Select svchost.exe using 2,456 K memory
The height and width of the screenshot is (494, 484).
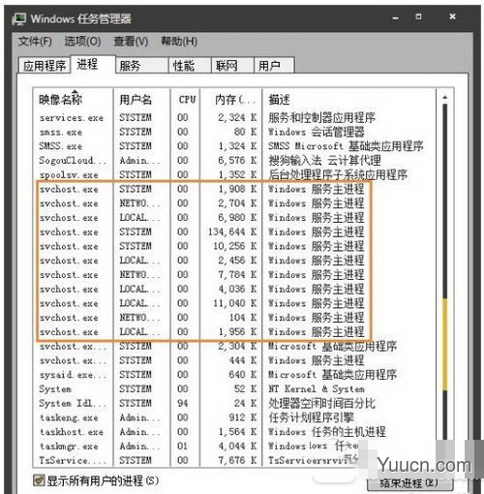pyautogui.click(x=234, y=261)
